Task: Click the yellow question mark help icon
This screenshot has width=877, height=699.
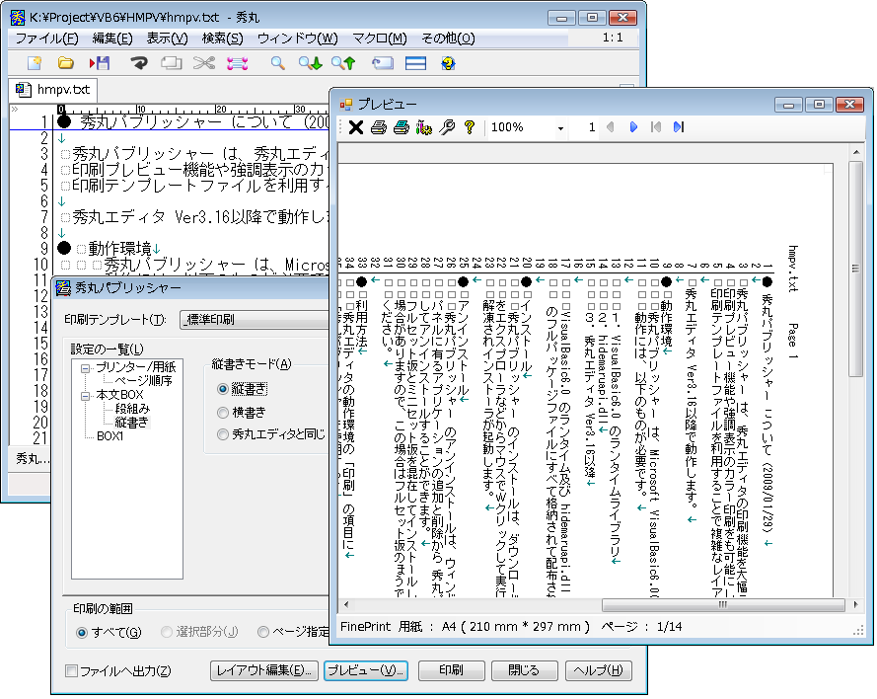Action: tap(470, 127)
